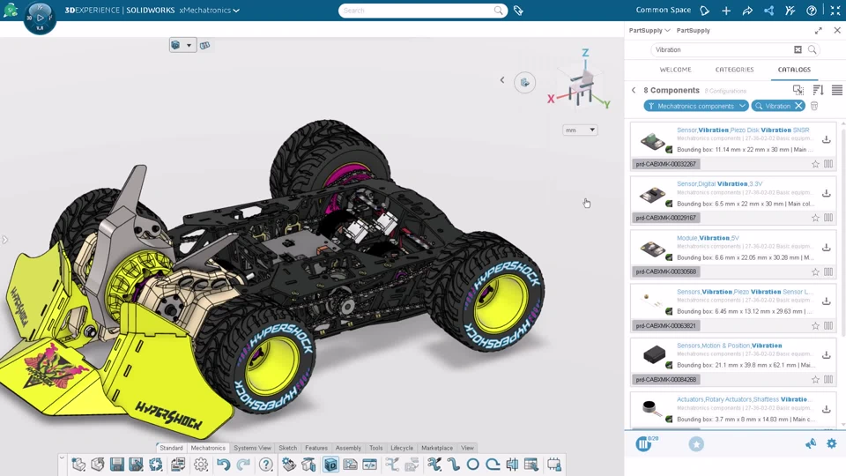846x476 pixels.
Task: Open the Options gear in bottom toolbar
Action: [x=201, y=465]
